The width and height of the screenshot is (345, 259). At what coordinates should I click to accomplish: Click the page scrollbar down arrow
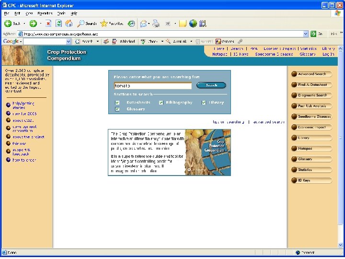point(340,245)
